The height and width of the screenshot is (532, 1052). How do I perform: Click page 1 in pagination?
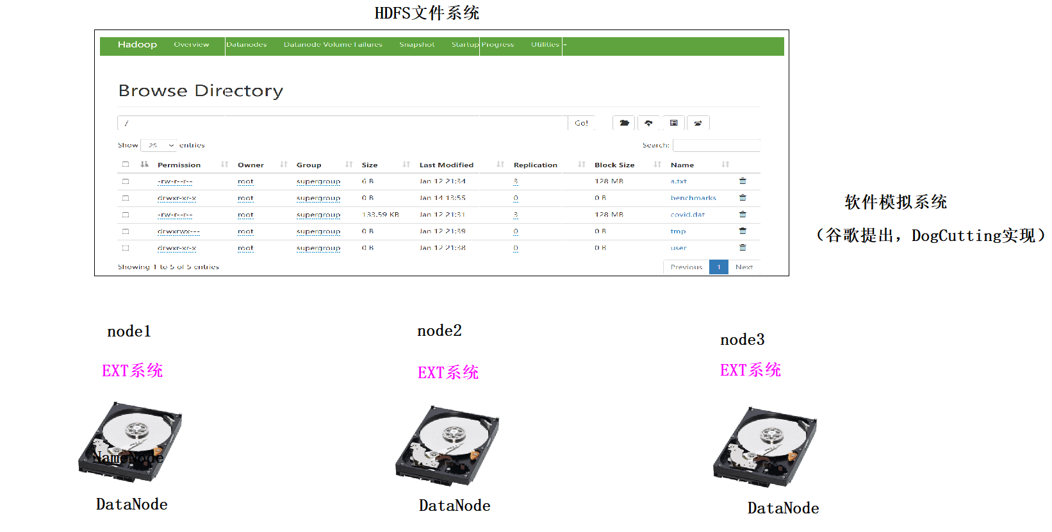tap(719, 267)
